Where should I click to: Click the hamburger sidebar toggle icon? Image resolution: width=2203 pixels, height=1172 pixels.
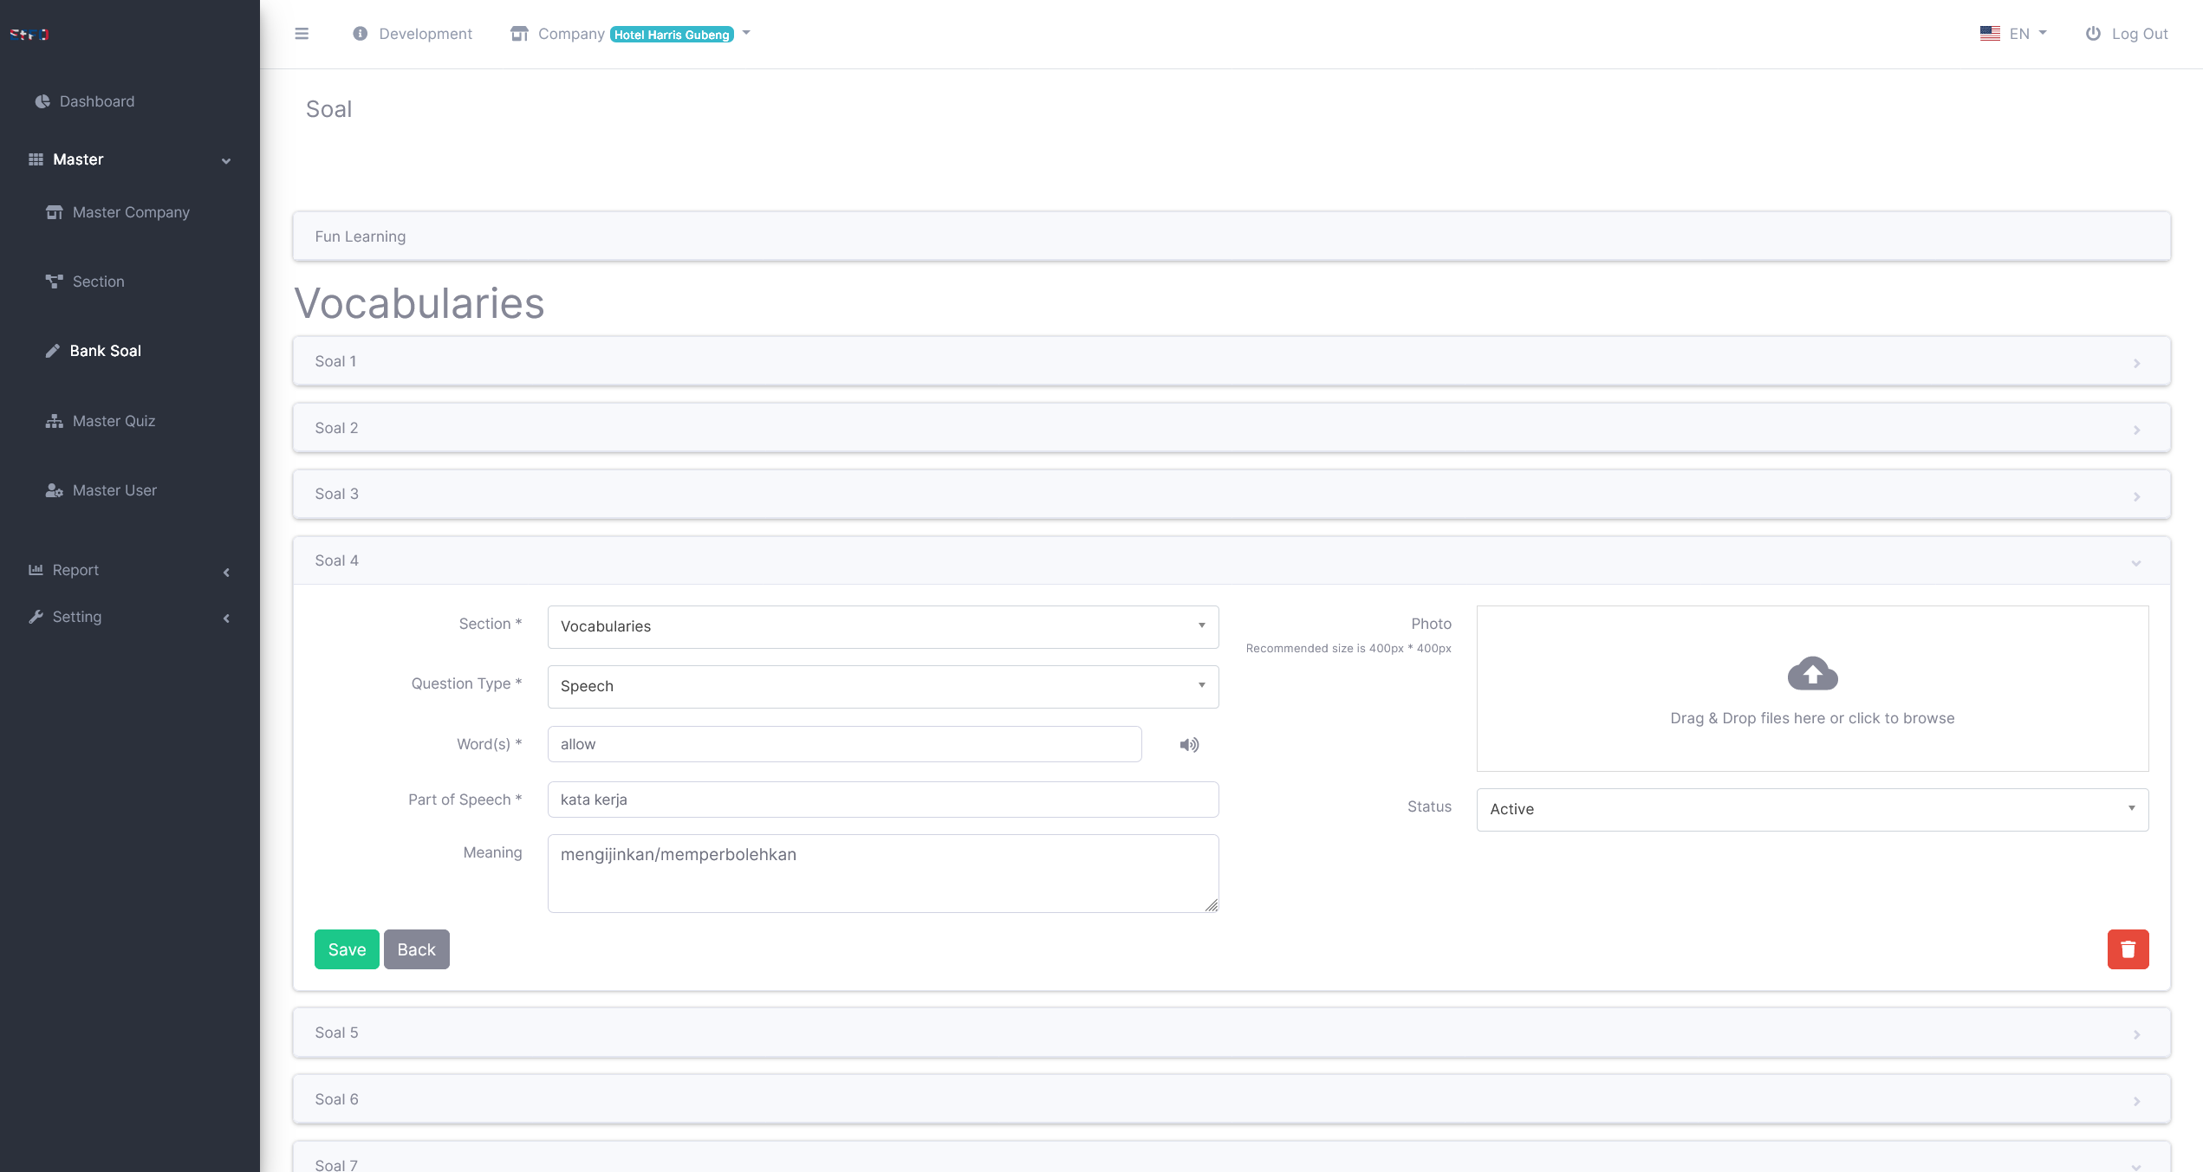pos(302,34)
